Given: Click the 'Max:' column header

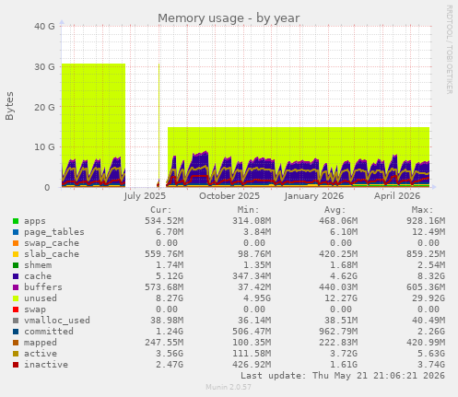Looking at the screenshot, I should (x=422, y=210).
